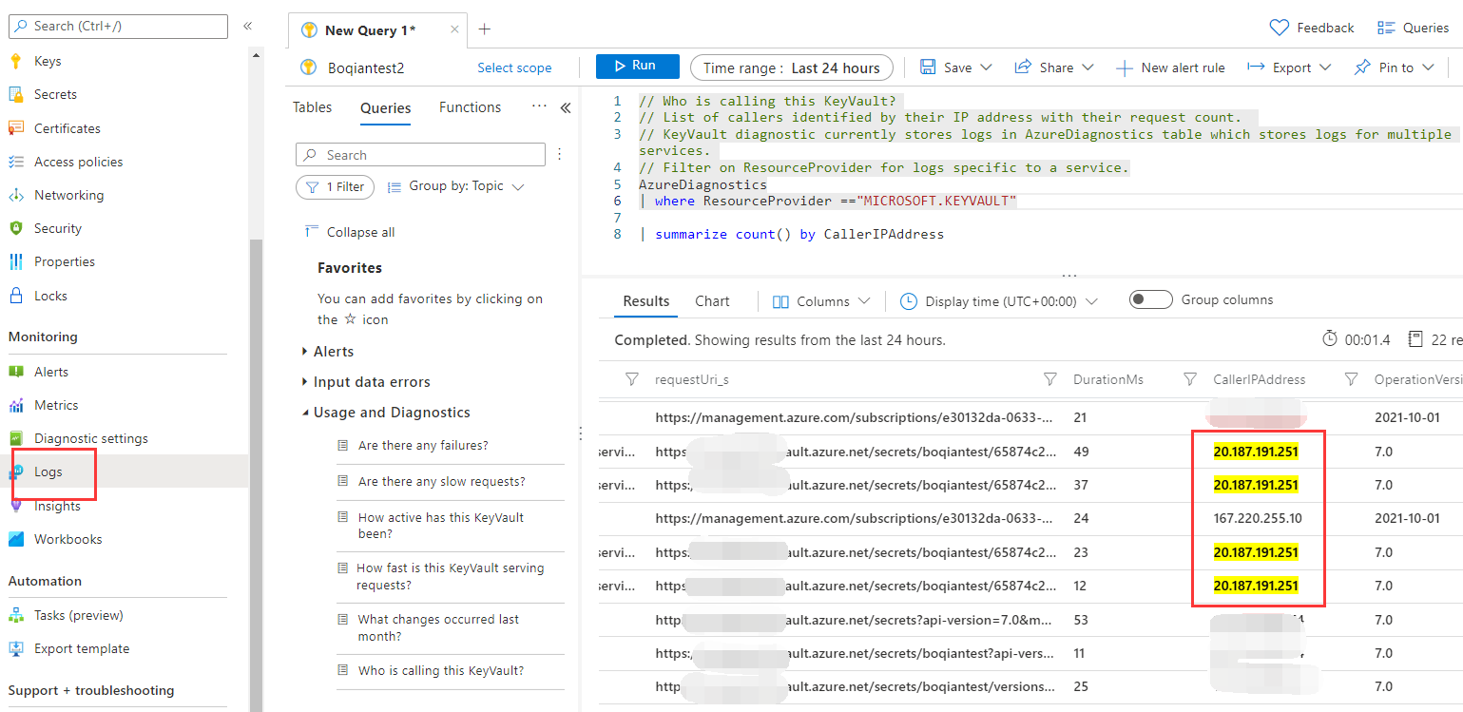
Task: Click the Pin to icon
Action: 1362,67
